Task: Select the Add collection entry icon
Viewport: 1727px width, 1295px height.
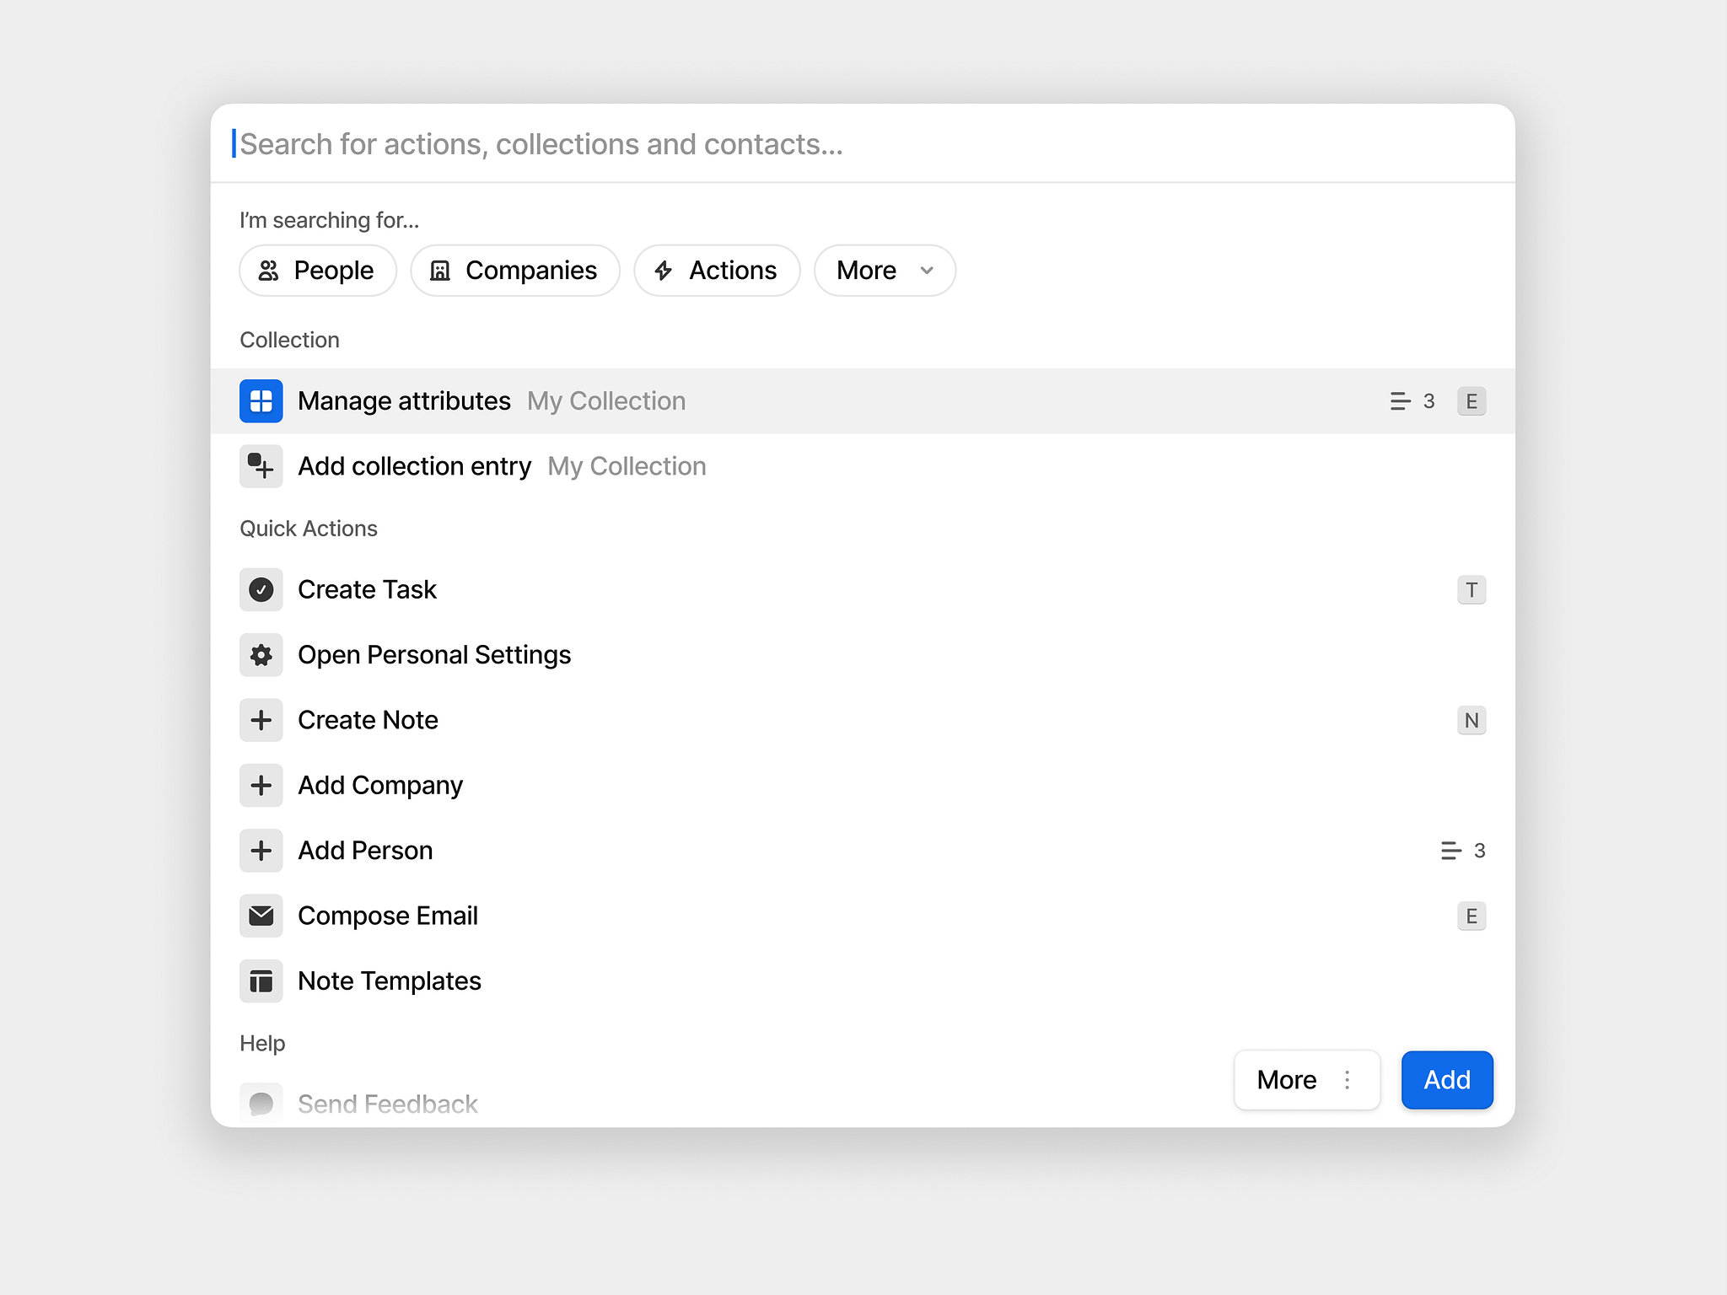Action: pos(261,466)
